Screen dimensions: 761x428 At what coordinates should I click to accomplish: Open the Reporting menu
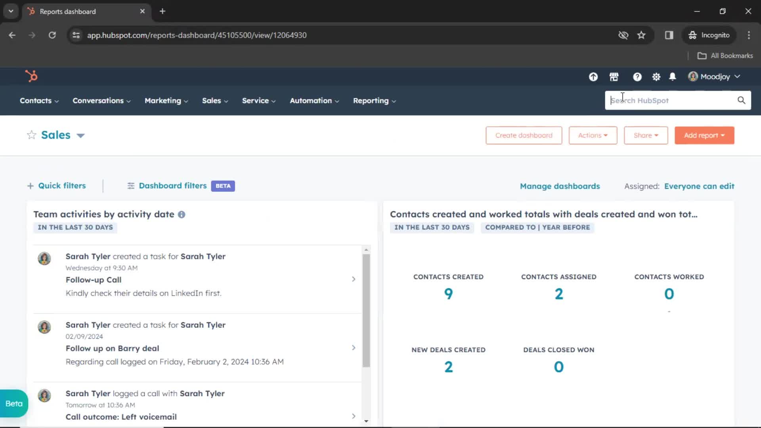(375, 101)
